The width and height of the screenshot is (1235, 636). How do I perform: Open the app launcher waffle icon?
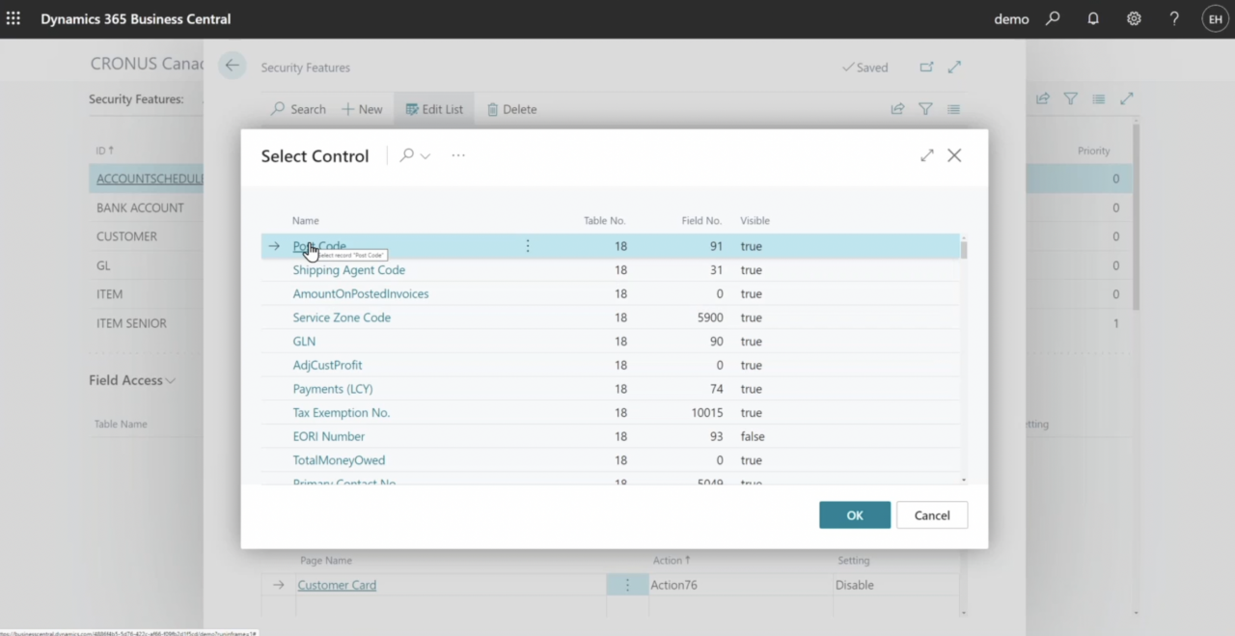click(14, 18)
